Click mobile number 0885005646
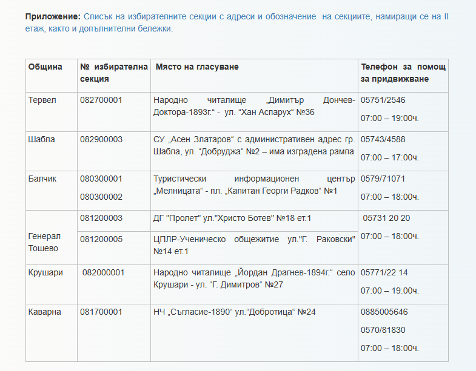 384,312
